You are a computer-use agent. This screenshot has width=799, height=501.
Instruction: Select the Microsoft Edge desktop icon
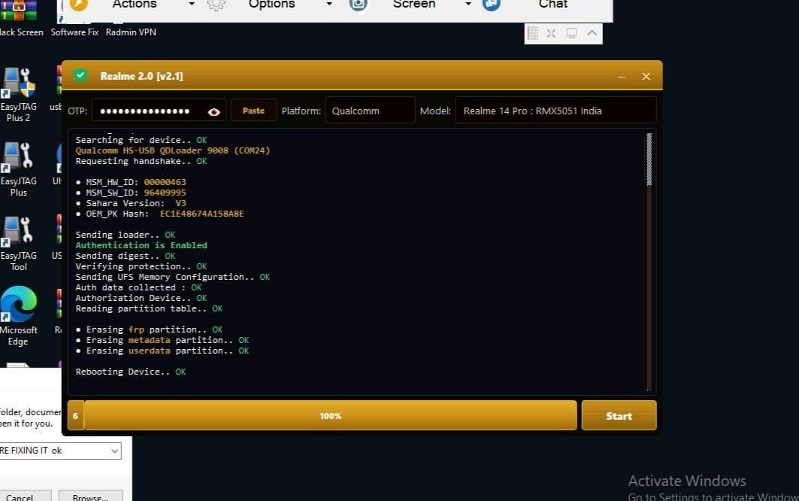(x=18, y=316)
